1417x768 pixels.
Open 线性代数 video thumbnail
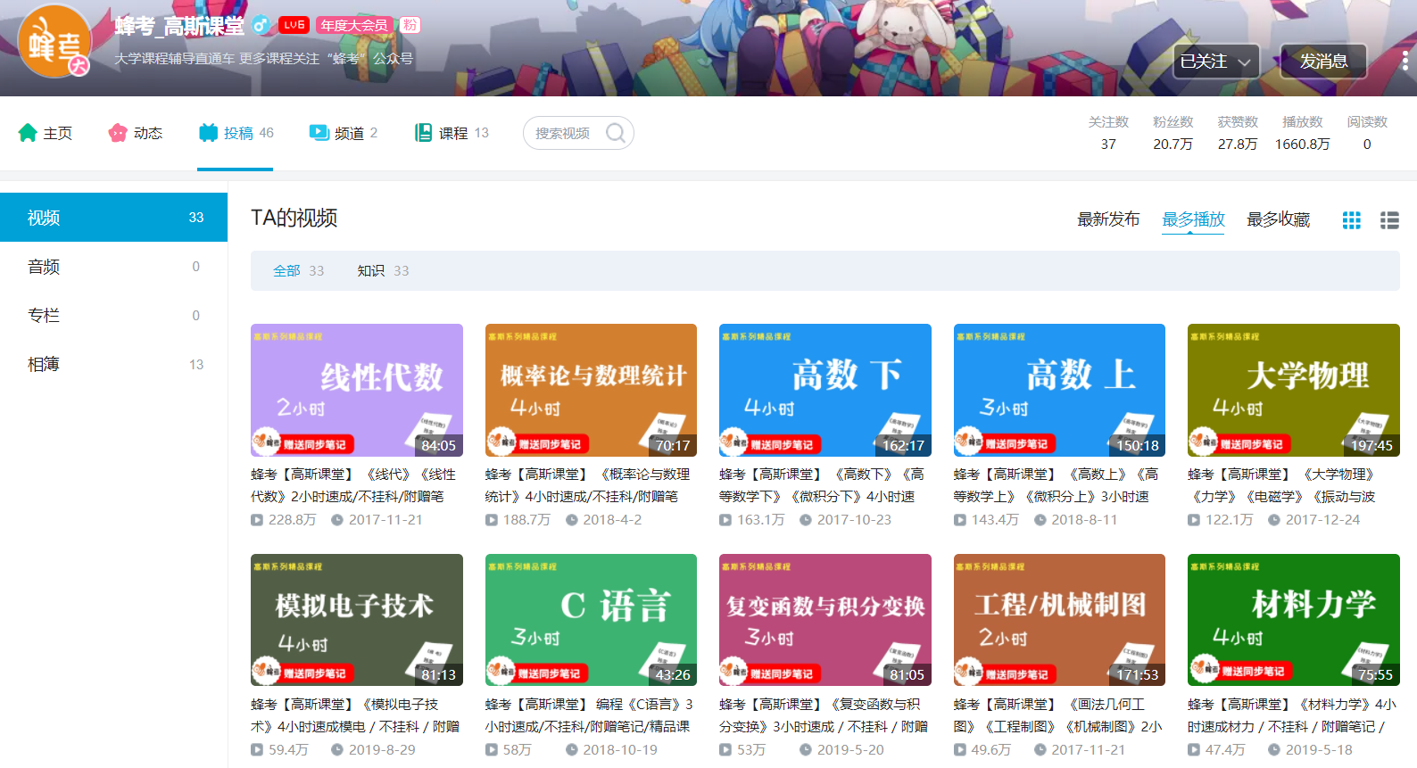[x=357, y=390]
